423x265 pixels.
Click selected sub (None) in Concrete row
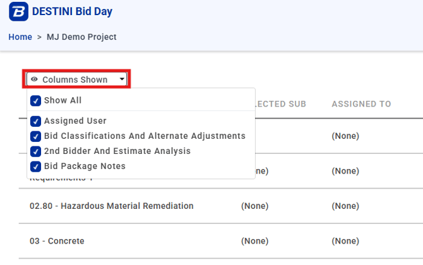tap(255, 241)
